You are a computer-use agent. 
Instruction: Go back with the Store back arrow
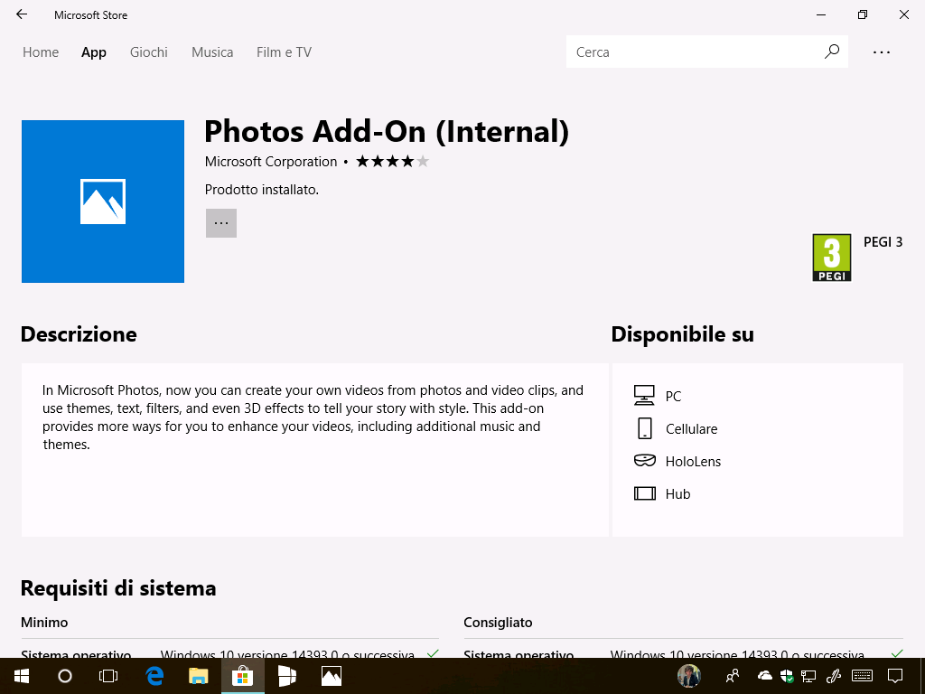(22, 14)
